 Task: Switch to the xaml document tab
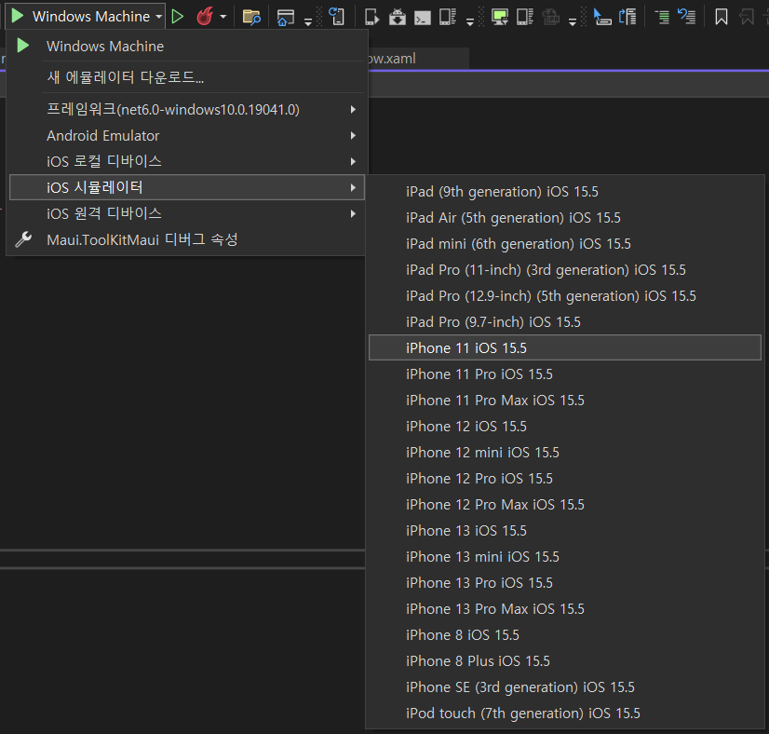[x=417, y=59]
